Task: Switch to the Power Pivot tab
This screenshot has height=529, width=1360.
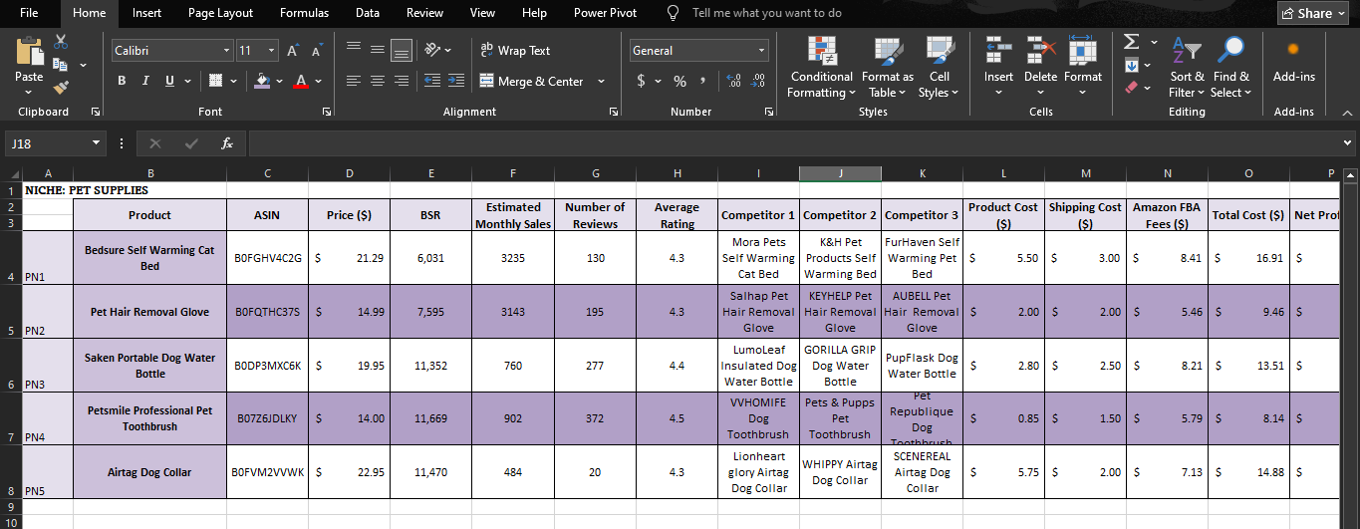Action: click(605, 13)
